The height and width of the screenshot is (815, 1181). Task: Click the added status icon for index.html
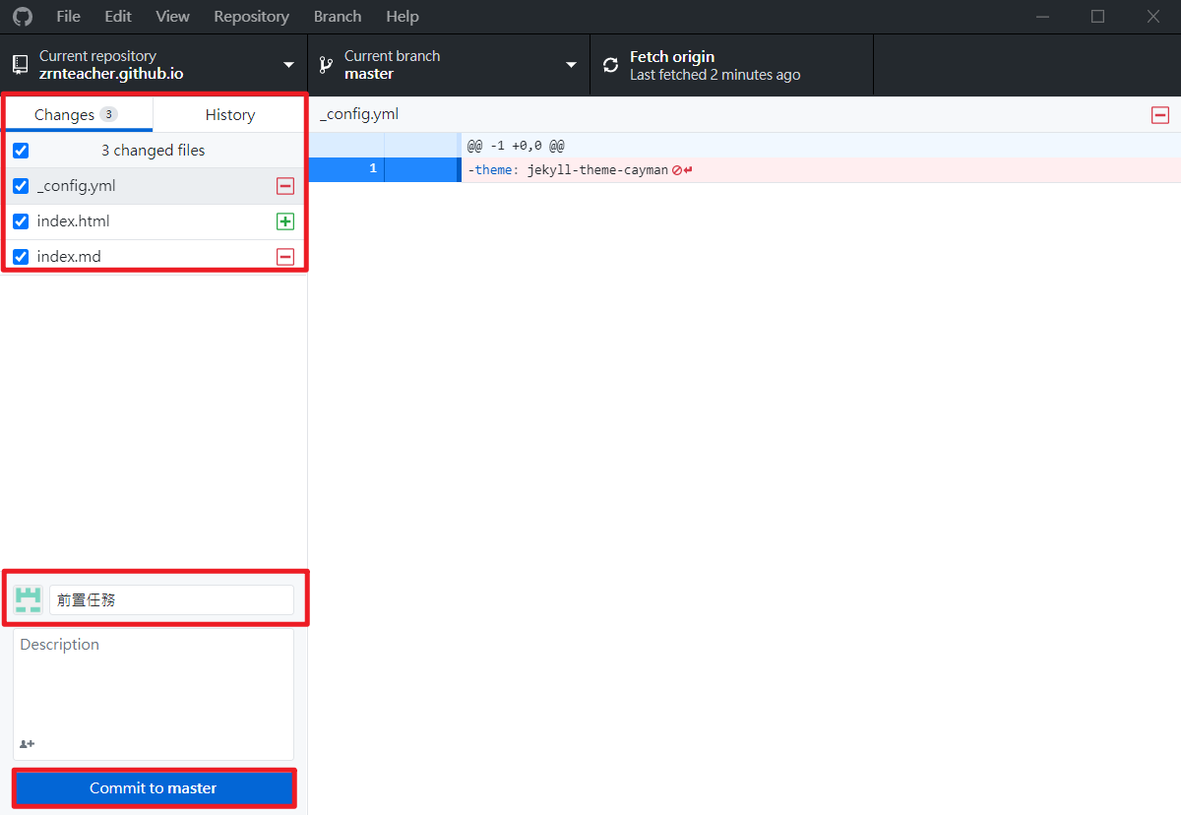285,221
